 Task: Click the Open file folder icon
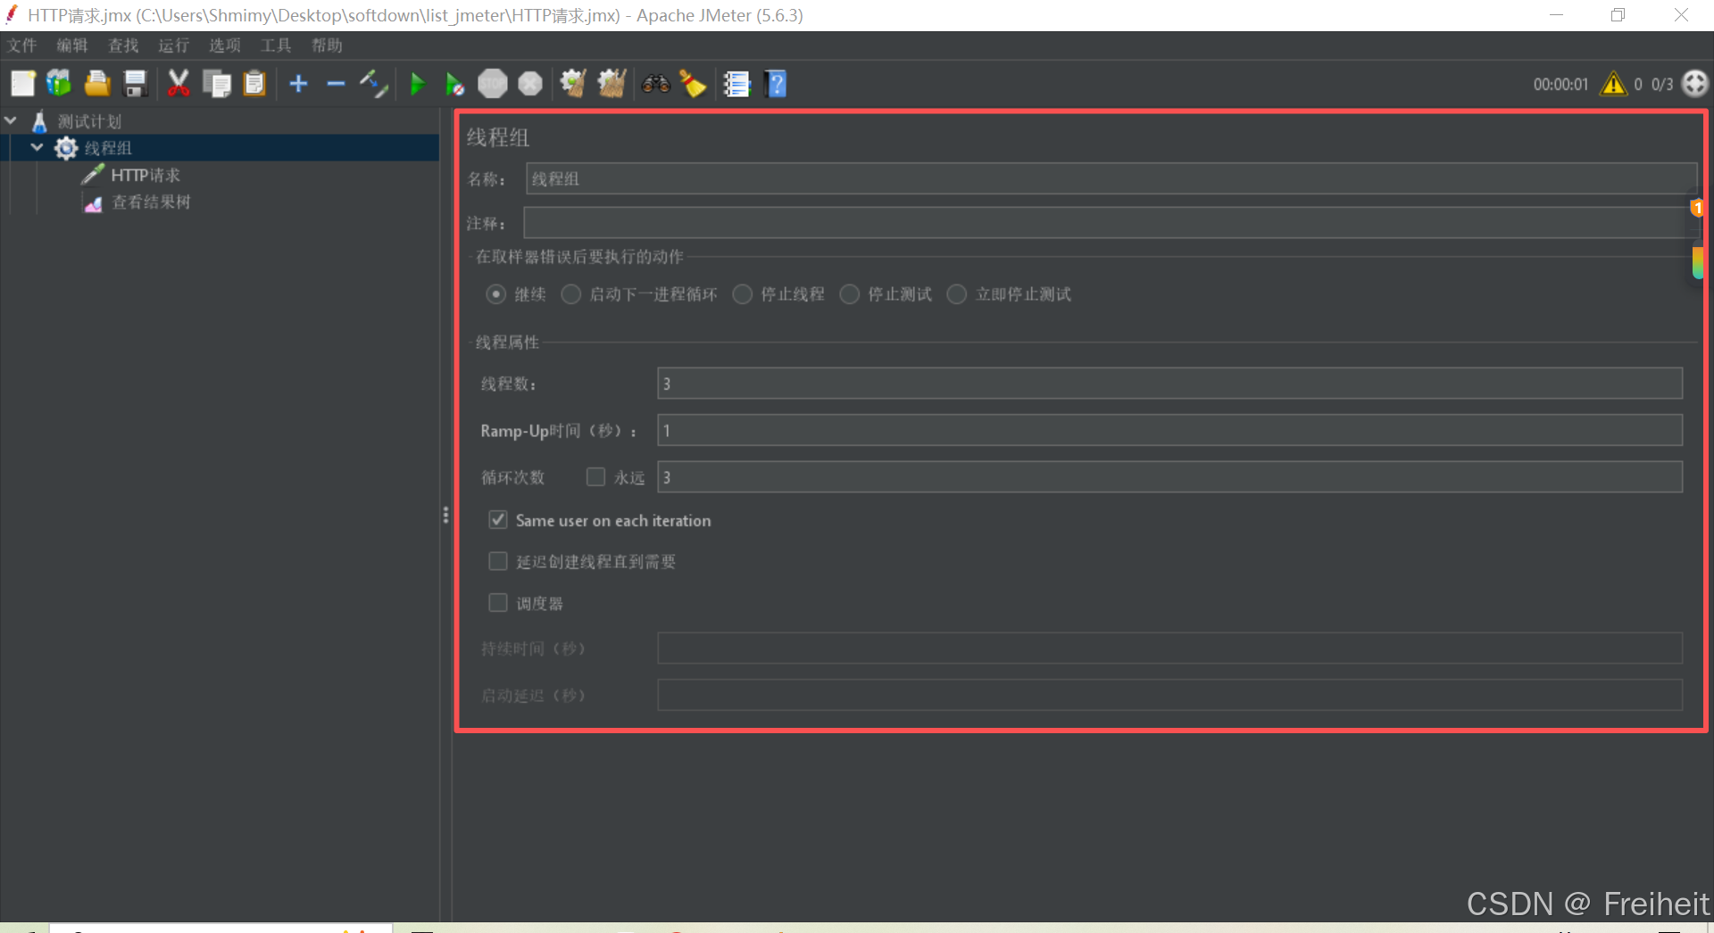(x=97, y=84)
